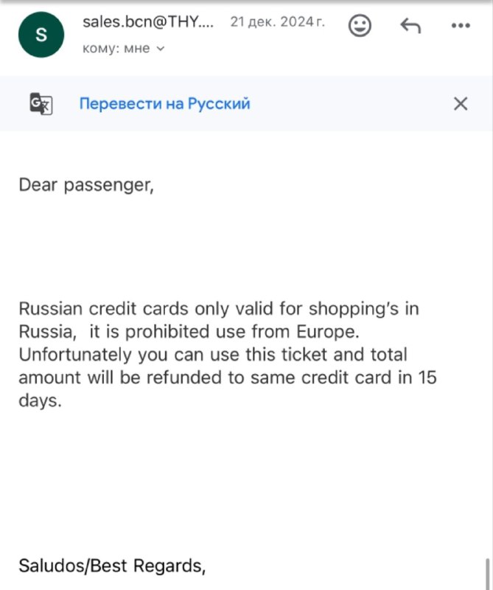Screen dimensions: 493x590
Task: Reply using the arrow icon
Action: pos(410,26)
